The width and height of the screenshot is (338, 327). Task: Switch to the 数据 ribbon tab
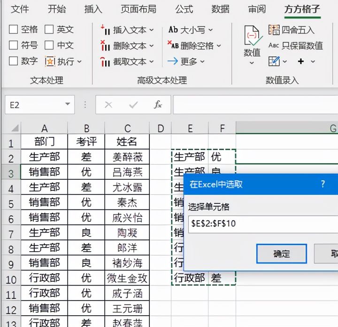[220, 9]
